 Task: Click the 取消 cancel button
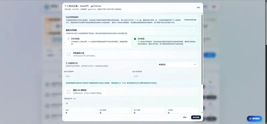tap(185, 117)
